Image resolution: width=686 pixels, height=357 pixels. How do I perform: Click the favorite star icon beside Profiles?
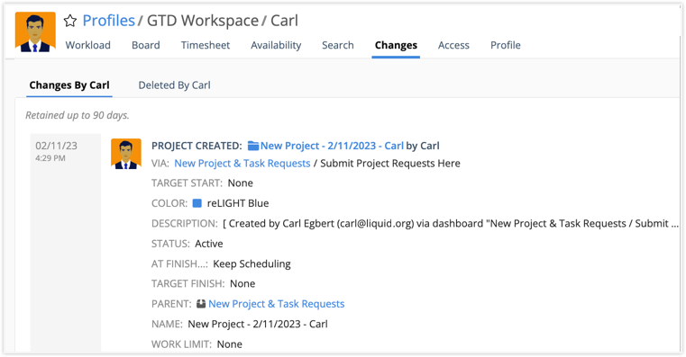70,21
